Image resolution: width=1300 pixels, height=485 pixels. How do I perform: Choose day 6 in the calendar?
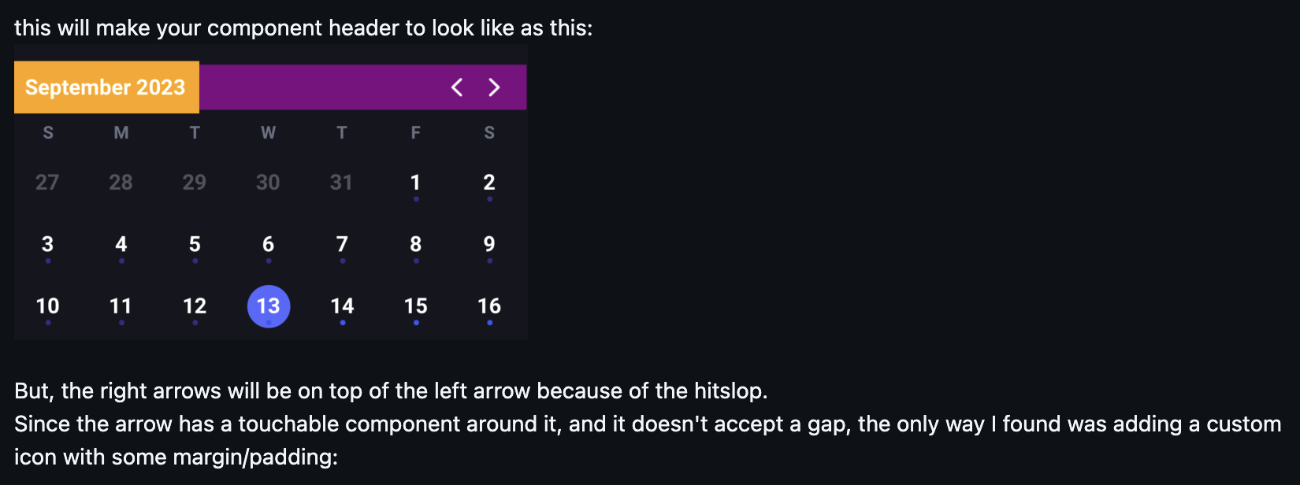[x=269, y=244]
